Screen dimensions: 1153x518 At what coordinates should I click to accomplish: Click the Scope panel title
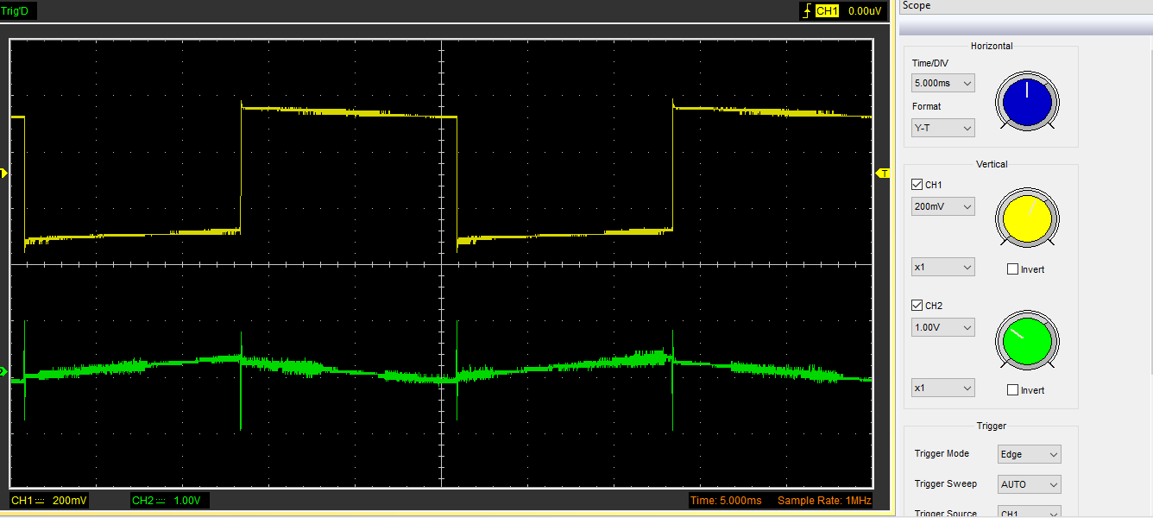tap(917, 6)
